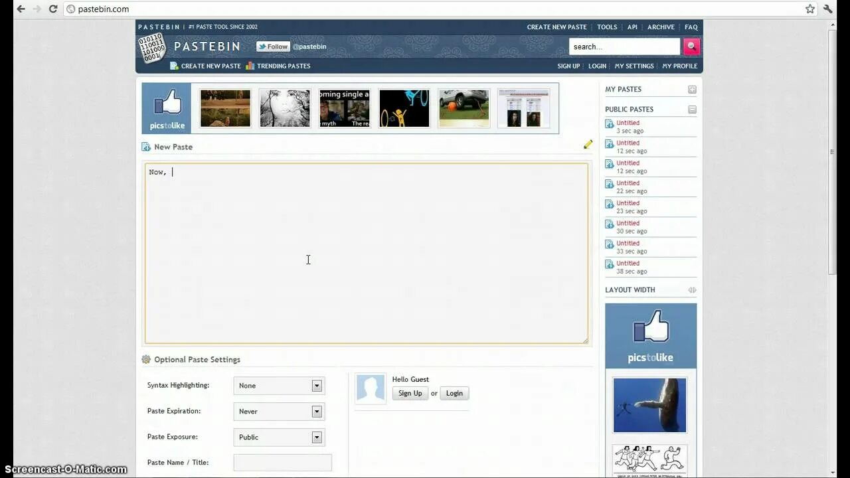Open Untitled paste from 23 sec ago
Screen dimensions: 850x478
point(628,203)
